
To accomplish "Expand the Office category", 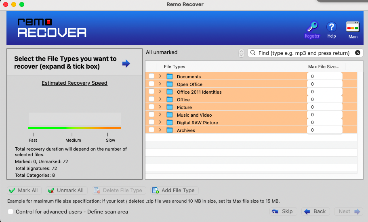I will click(160, 99).
